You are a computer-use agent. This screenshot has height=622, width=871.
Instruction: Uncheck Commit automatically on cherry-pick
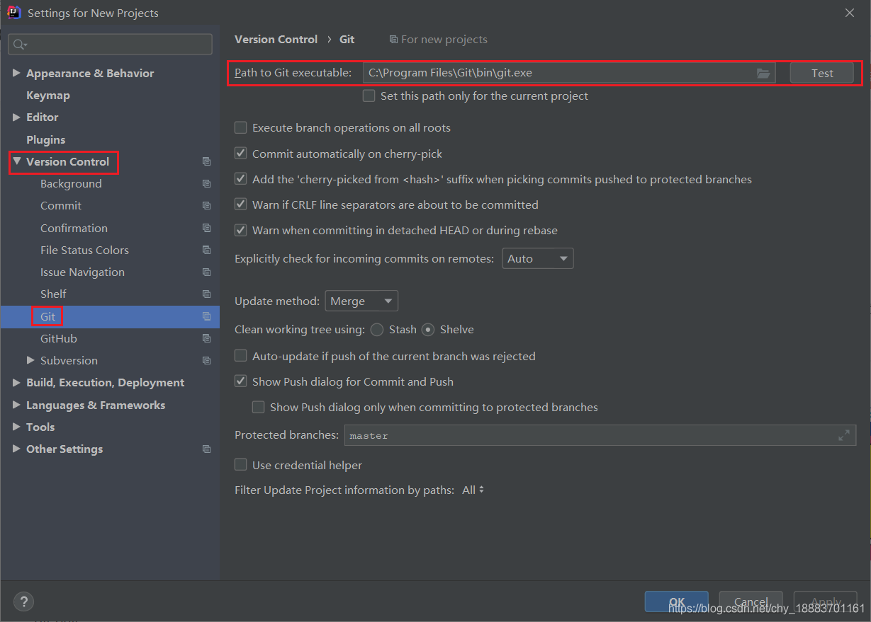pyautogui.click(x=240, y=154)
